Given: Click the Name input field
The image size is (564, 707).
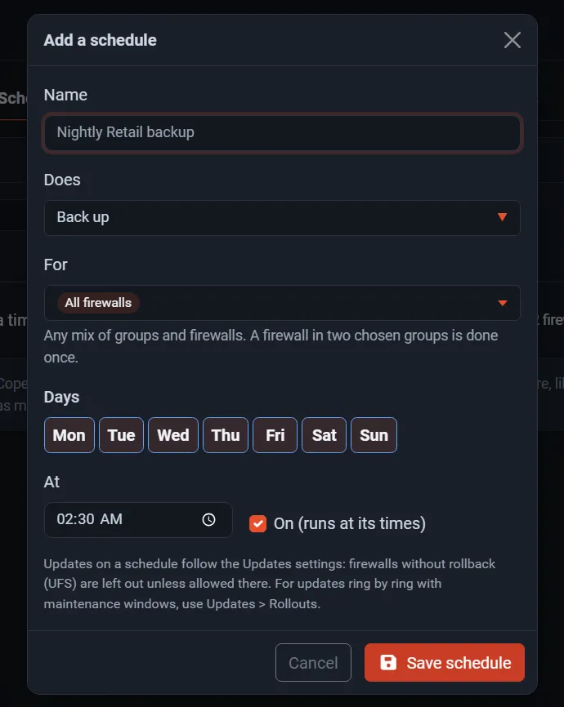Looking at the screenshot, I should click(x=282, y=132).
